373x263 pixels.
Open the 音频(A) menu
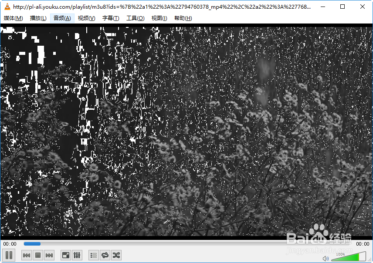tap(62, 18)
